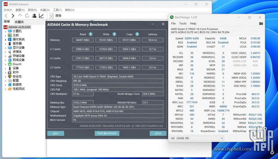The width and height of the screenshot is (278, 159).
Task: Click the tREFI value 46800 in ZenTimings
Action: (223, 106)
